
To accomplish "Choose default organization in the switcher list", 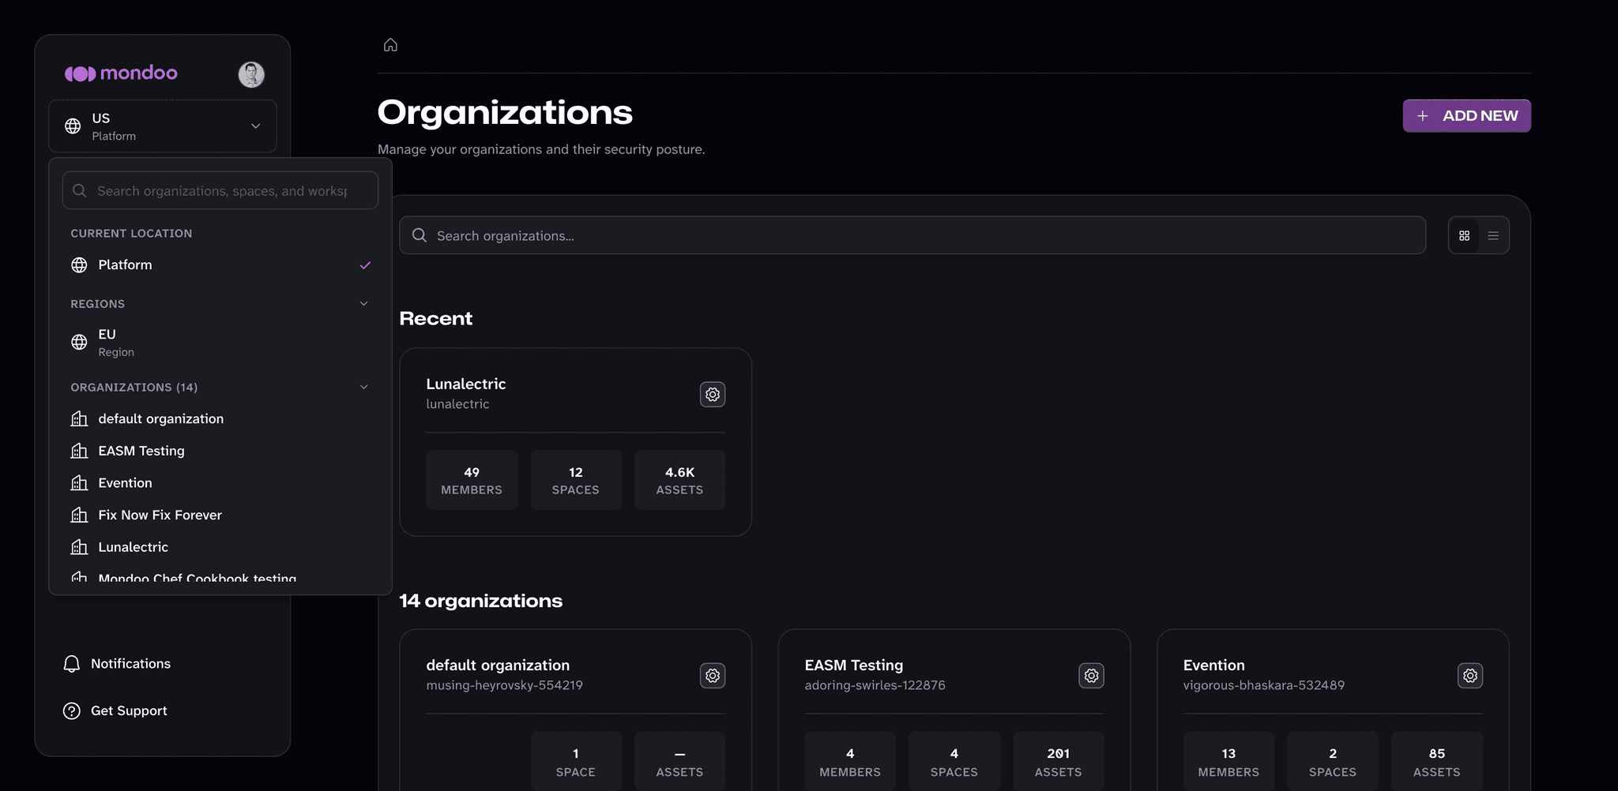I will pos(220,418).
